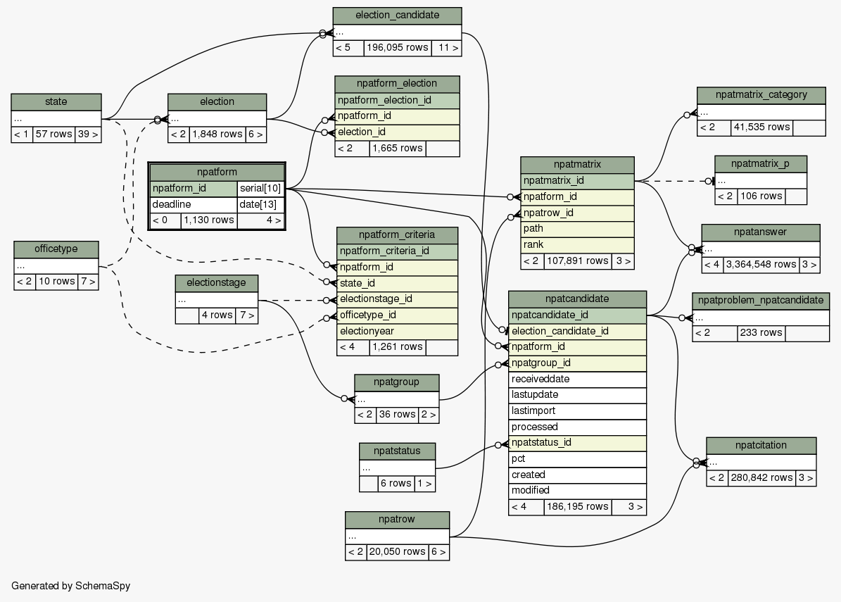Expand the ellipsis row in officetype table
The height and width of the screenshot is (602, 841).
tap(56, 266)
